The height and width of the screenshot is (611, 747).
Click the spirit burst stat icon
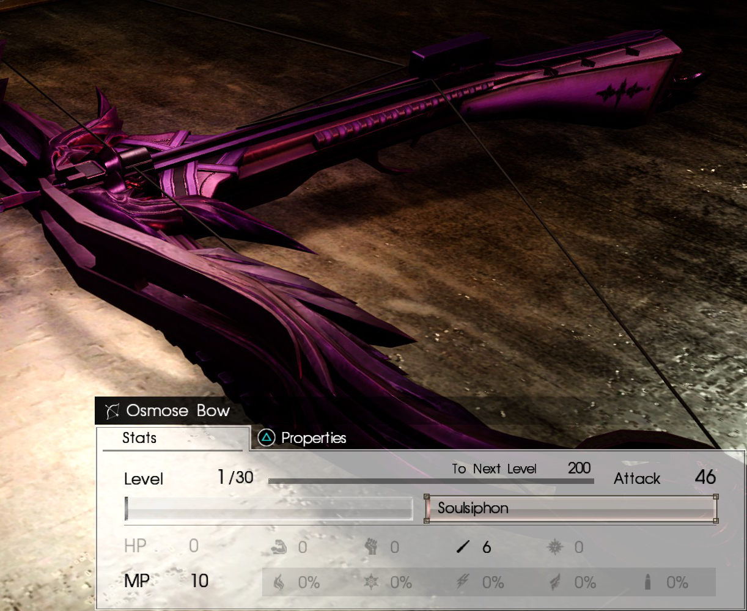click(x=555, y=546)
